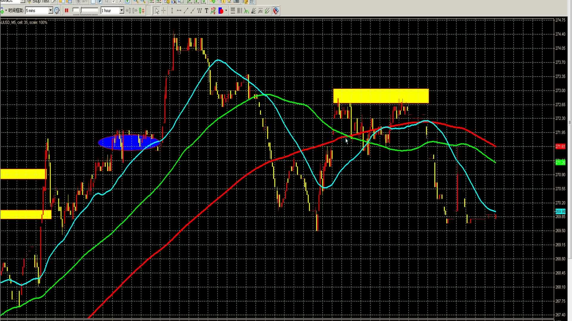Select the channel lines tool

coord(260,11)
